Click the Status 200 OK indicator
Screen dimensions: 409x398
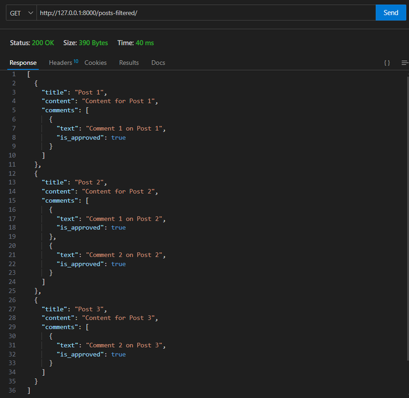(32, 43)
